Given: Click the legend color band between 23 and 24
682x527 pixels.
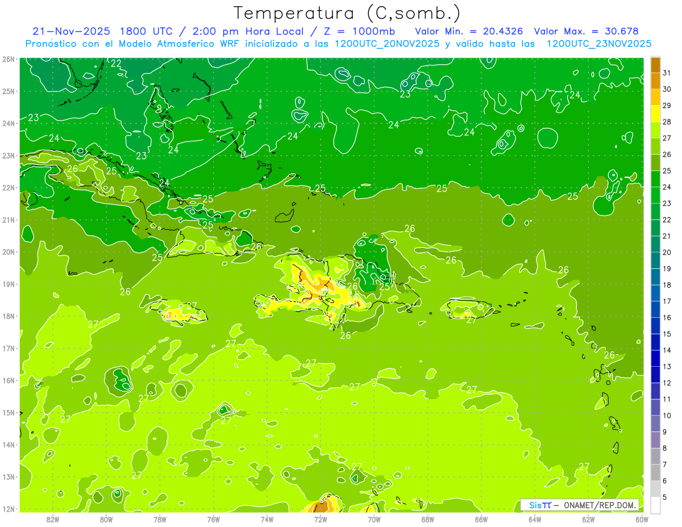Looking at the screenshot, I should pos(655,196).
